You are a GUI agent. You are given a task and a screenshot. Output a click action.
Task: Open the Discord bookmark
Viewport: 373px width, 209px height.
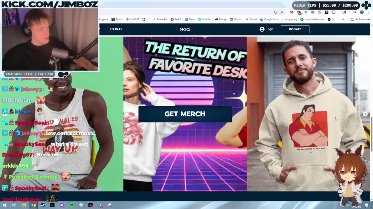236,19
